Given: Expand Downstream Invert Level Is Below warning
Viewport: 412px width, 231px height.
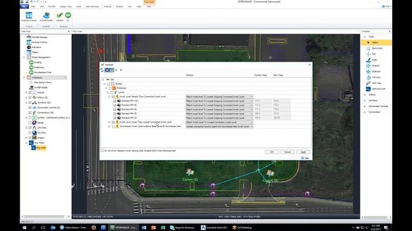Looking at the screenshot, I should (109, 126).
